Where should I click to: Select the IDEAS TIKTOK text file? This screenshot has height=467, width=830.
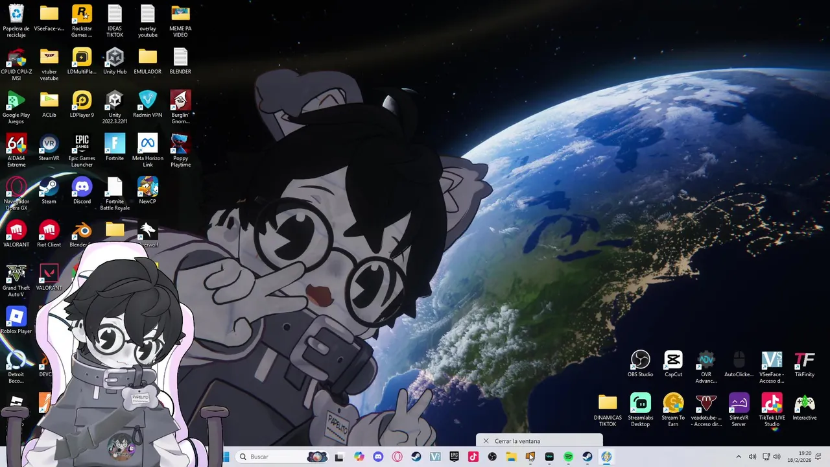tap(115, 21)
